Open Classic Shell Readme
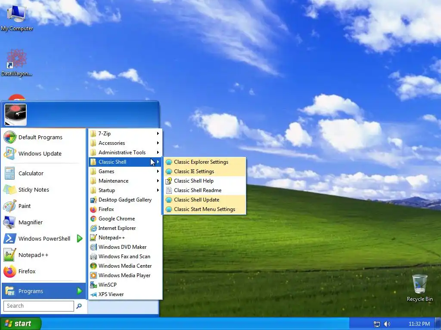Screen dimensions: 441x330 (205, 190)
